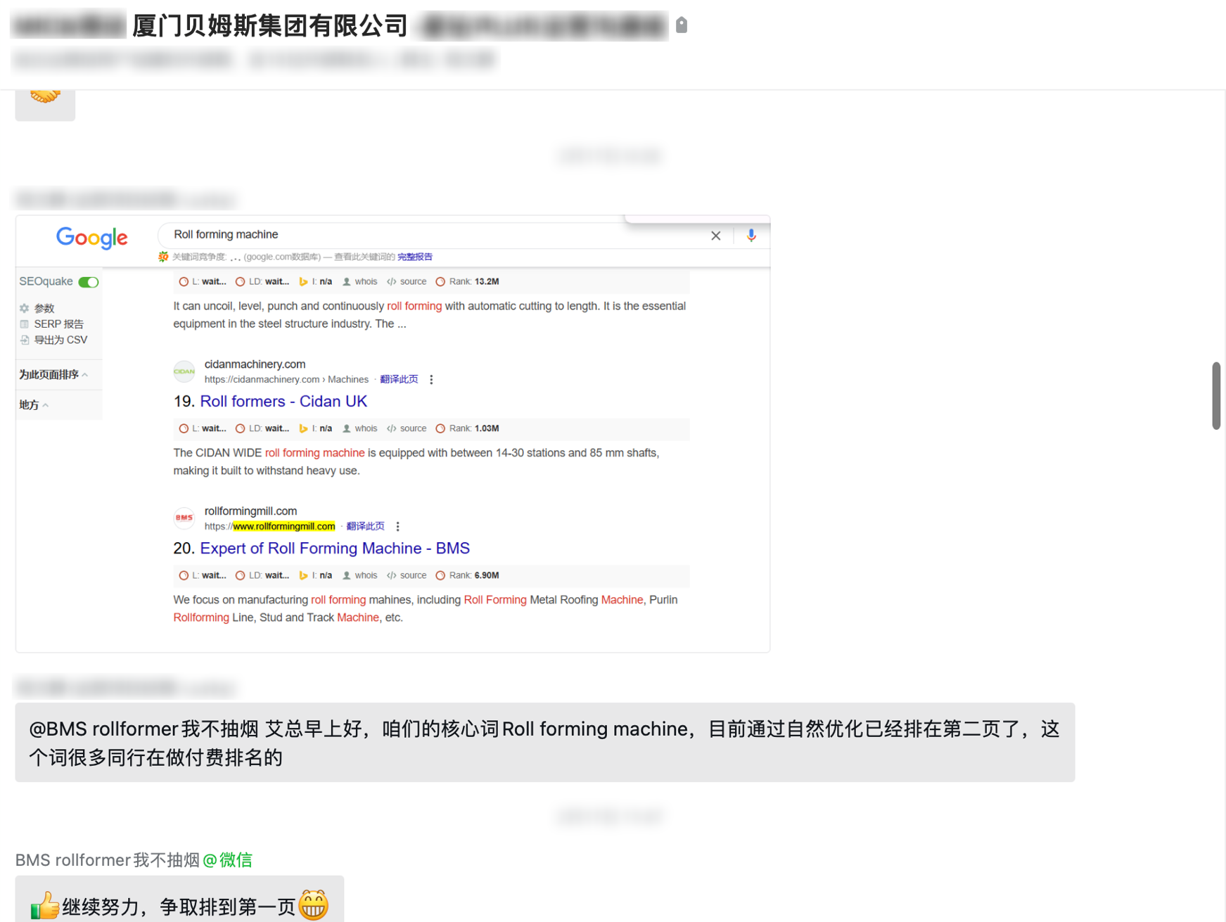This screenshot has height=922, width=1226.
Task: Open the SERP 报告 report icon in sidebar
Action: click(25, 324)
